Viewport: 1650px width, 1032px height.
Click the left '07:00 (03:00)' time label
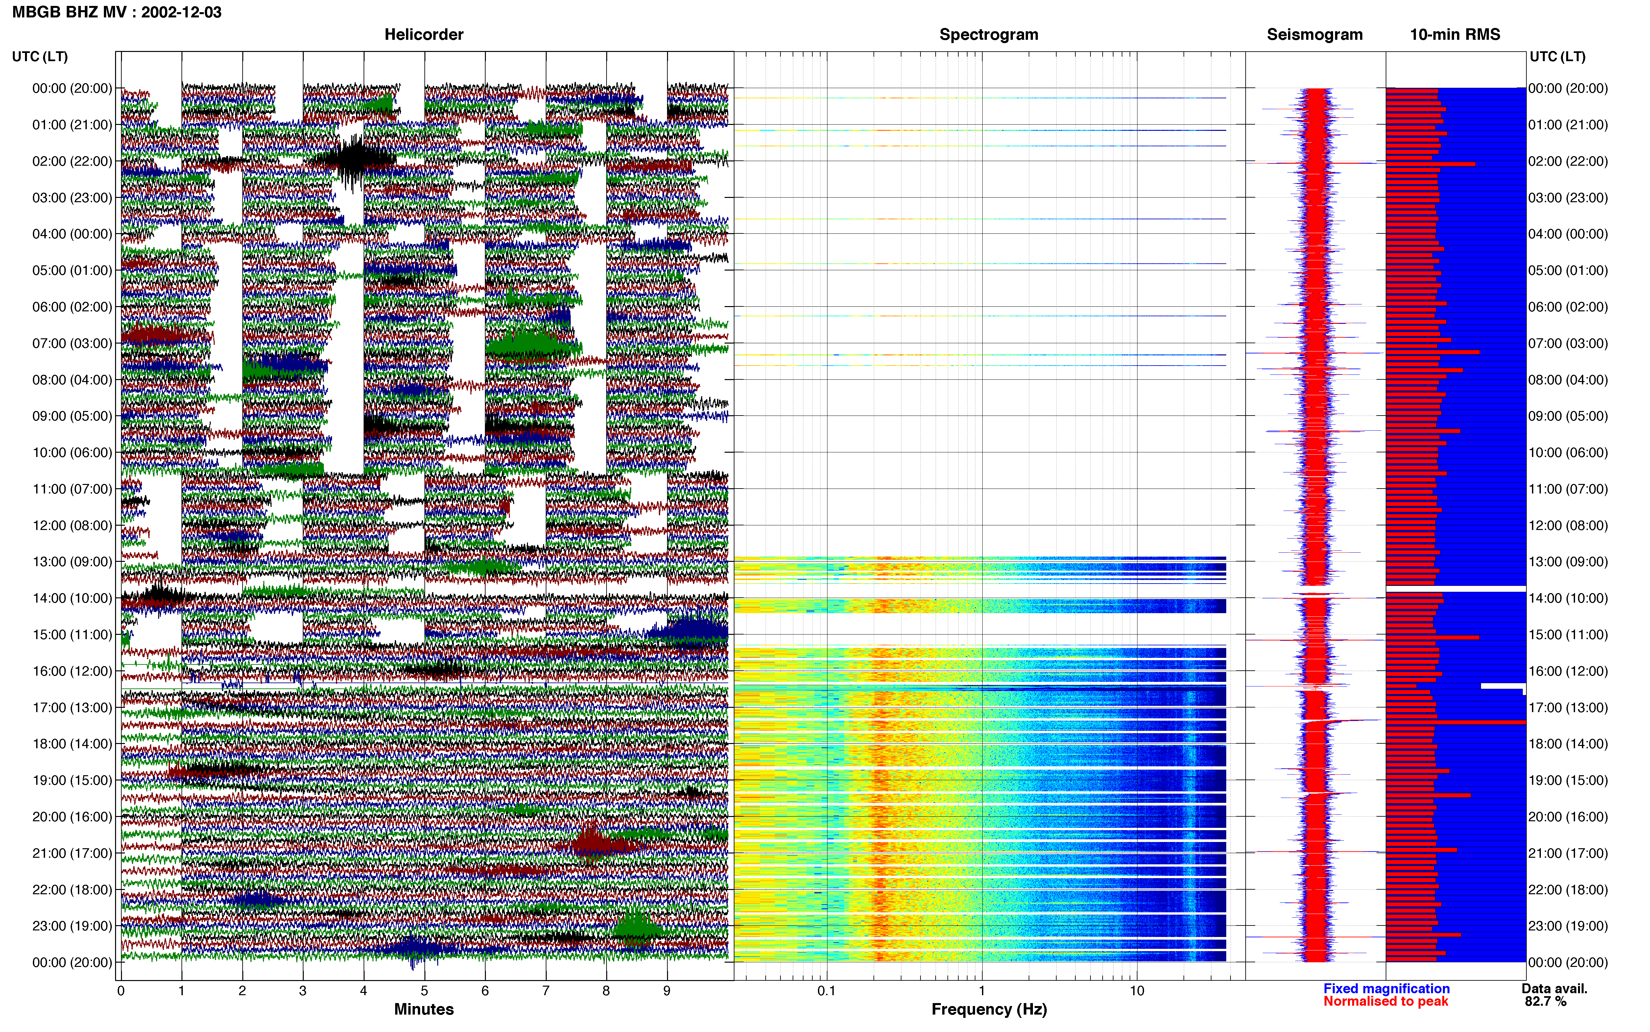(x=72, y=343)
